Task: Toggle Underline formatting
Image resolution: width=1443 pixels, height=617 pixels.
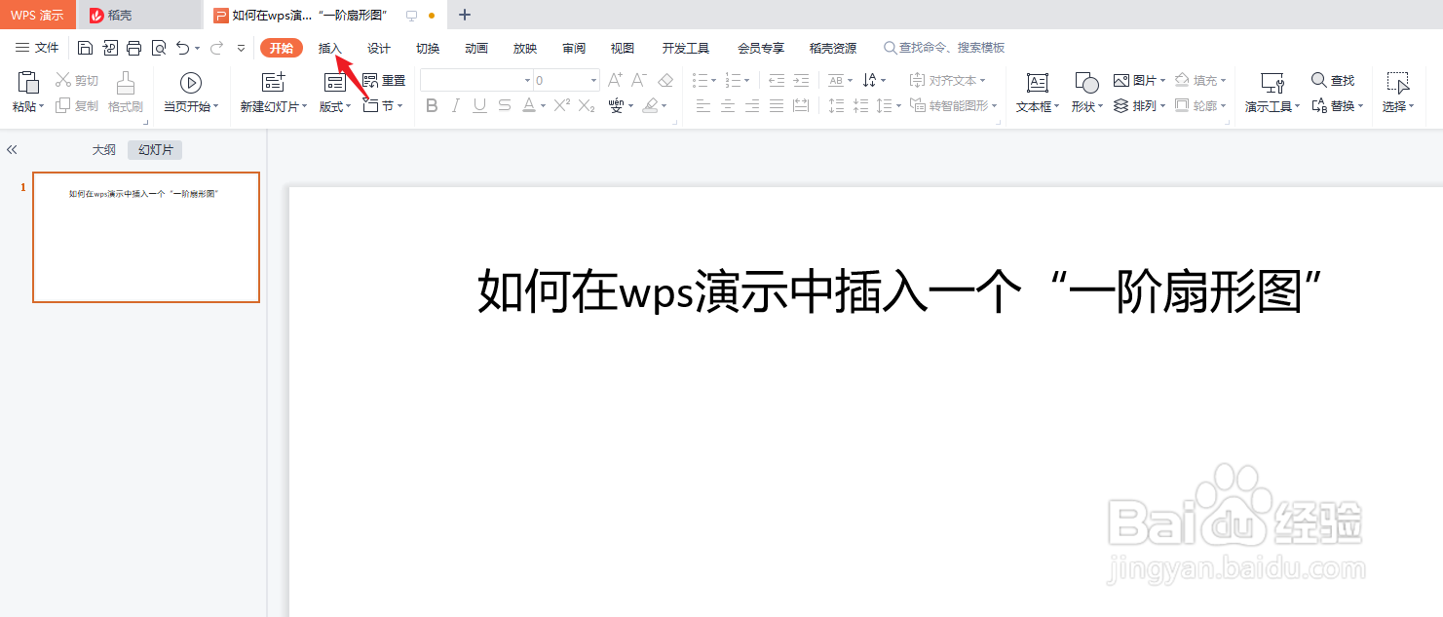Action: (x=480, y=105)
